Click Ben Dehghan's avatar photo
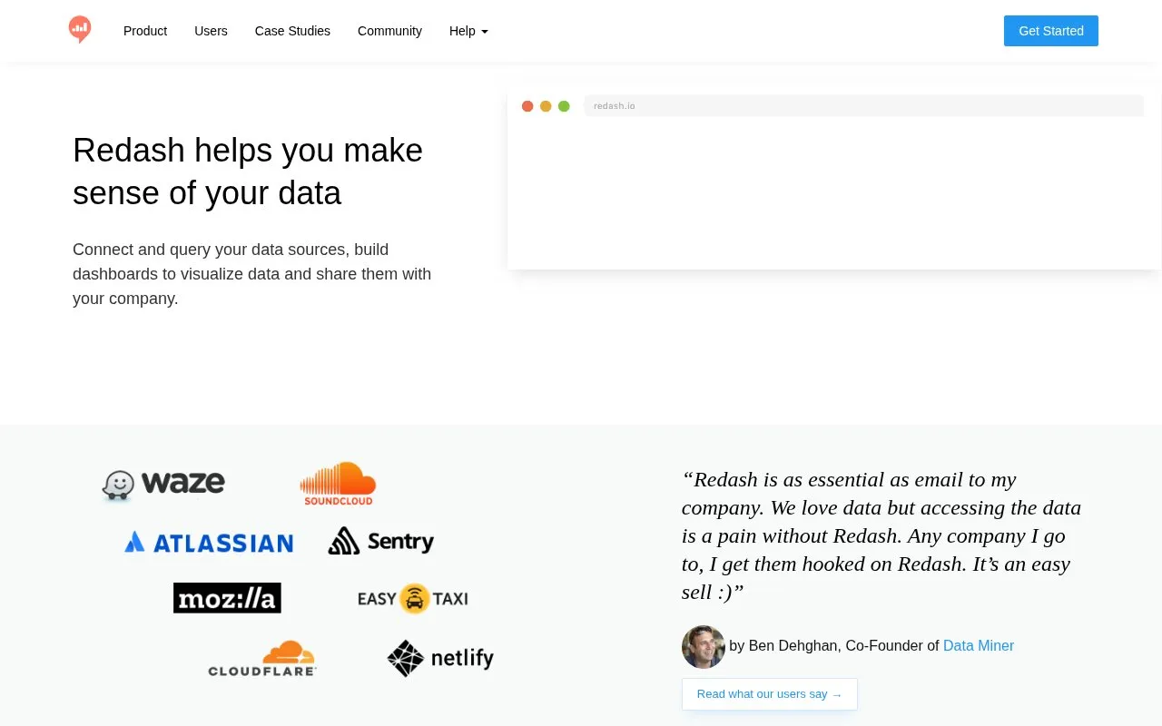 [x=704, y=646]
